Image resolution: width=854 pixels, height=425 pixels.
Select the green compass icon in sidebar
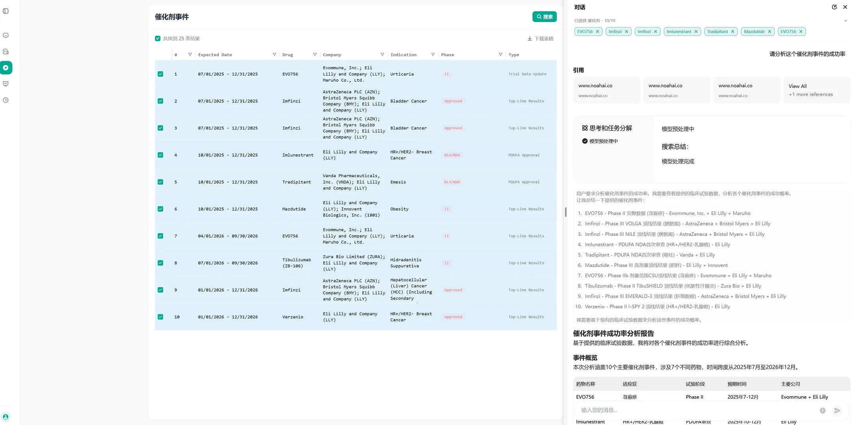[6, 68]
